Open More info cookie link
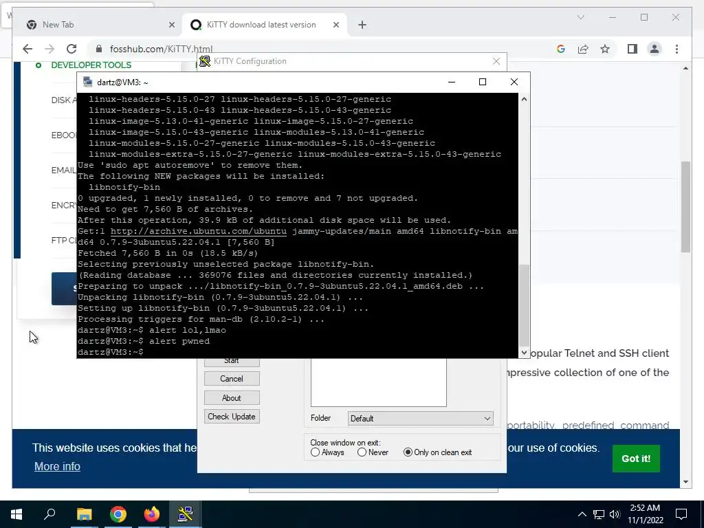Screen dimensions: 704x528 58,467
